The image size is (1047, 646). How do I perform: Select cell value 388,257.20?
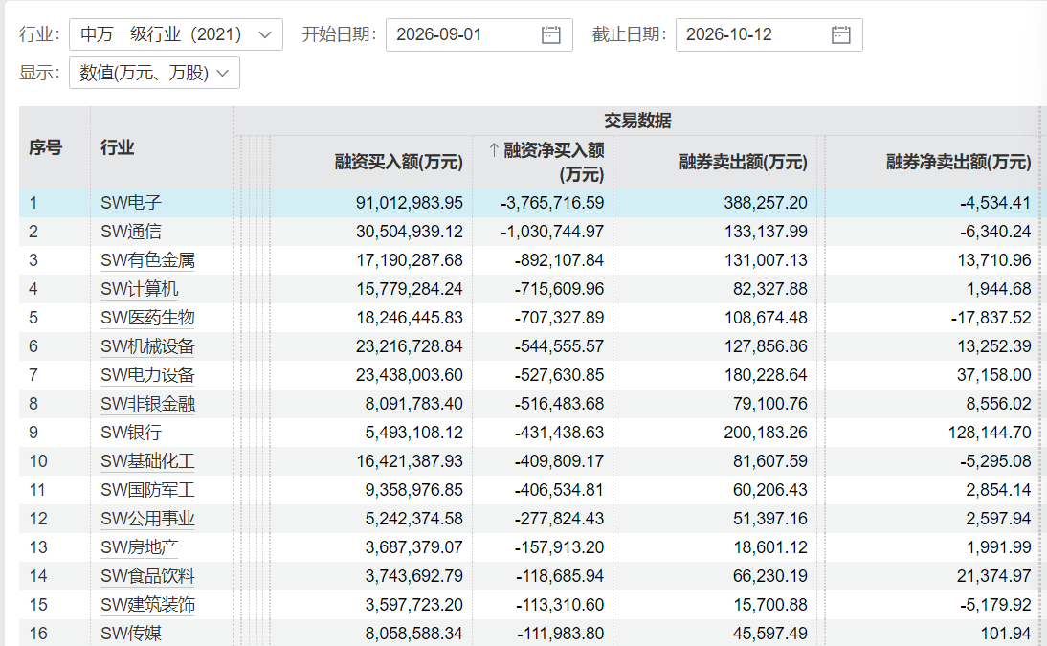pos(766,203)
